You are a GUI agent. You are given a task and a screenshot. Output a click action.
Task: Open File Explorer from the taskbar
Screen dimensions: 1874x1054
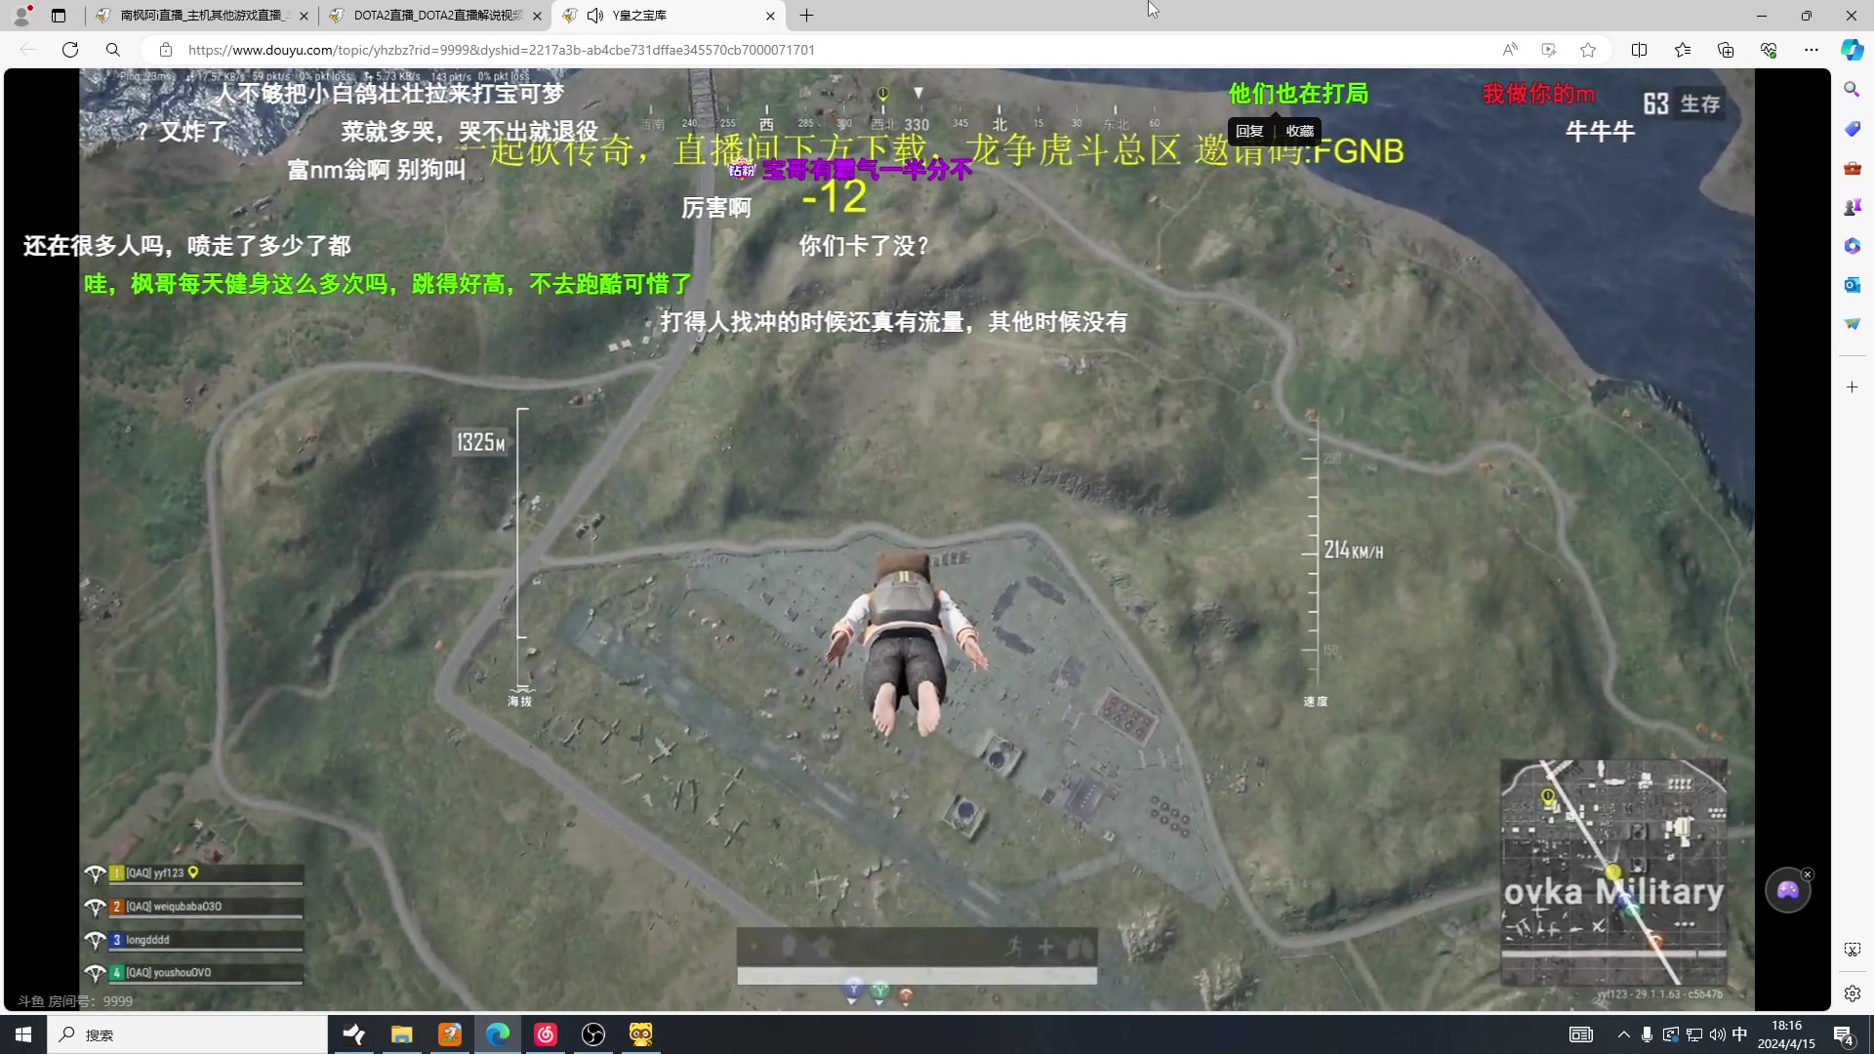(x=402, y=1034)
